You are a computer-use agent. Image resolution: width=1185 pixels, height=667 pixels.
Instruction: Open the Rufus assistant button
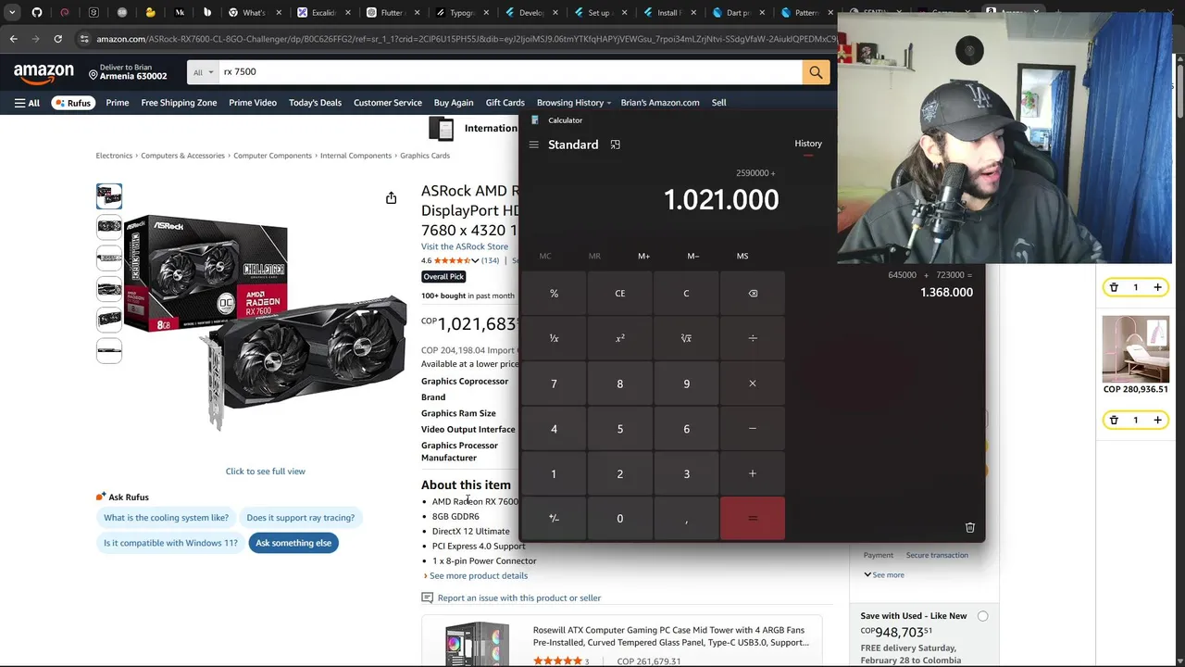(x=72, y=103)
